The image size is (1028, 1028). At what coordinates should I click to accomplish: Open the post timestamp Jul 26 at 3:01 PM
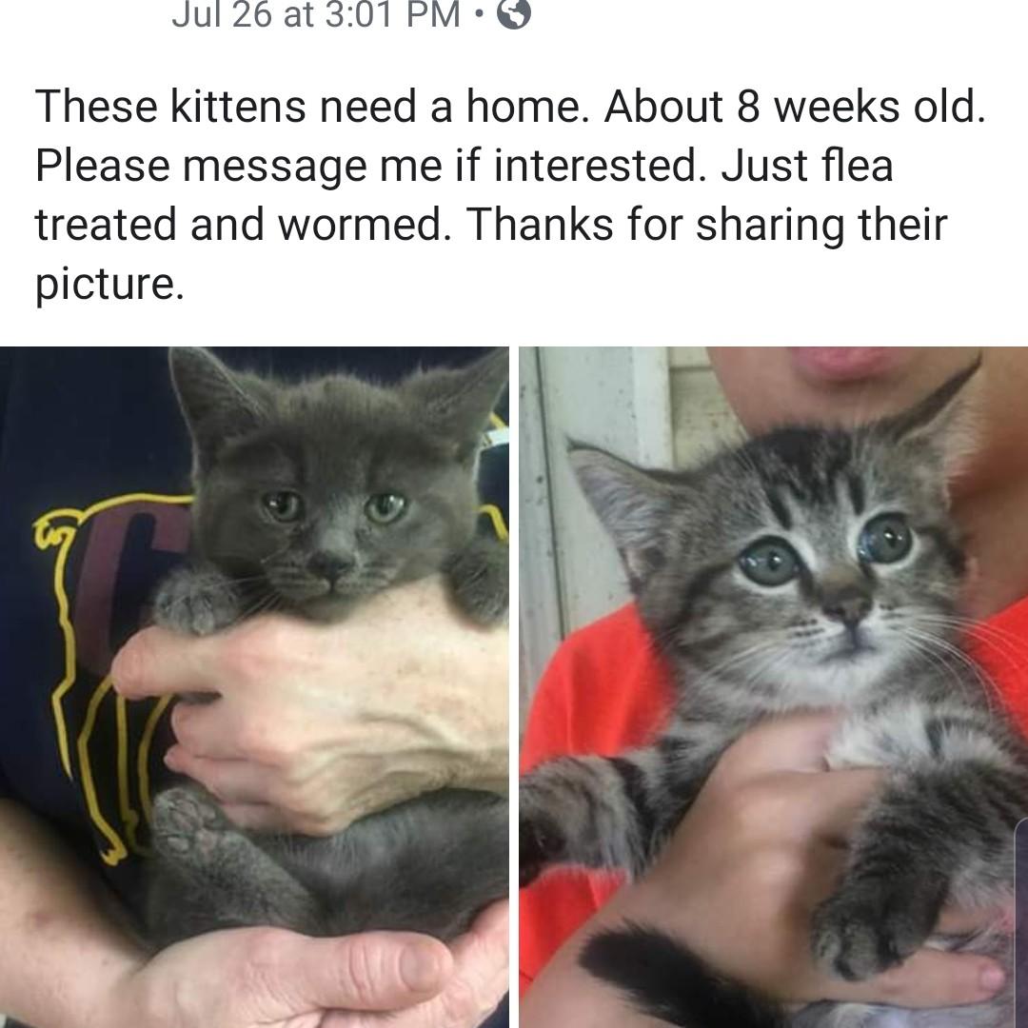(x=316, y=14)
